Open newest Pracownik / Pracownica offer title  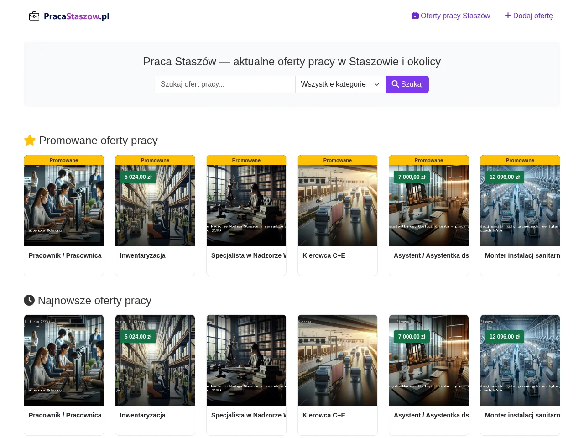65,415
